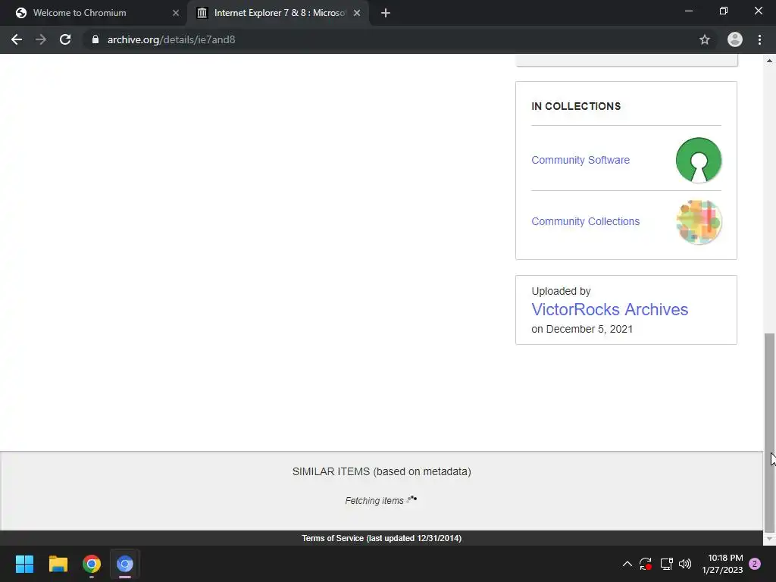Open the clock showing 10:18 PM
This screenshot has width=776, height=582.
pos(722,564)
